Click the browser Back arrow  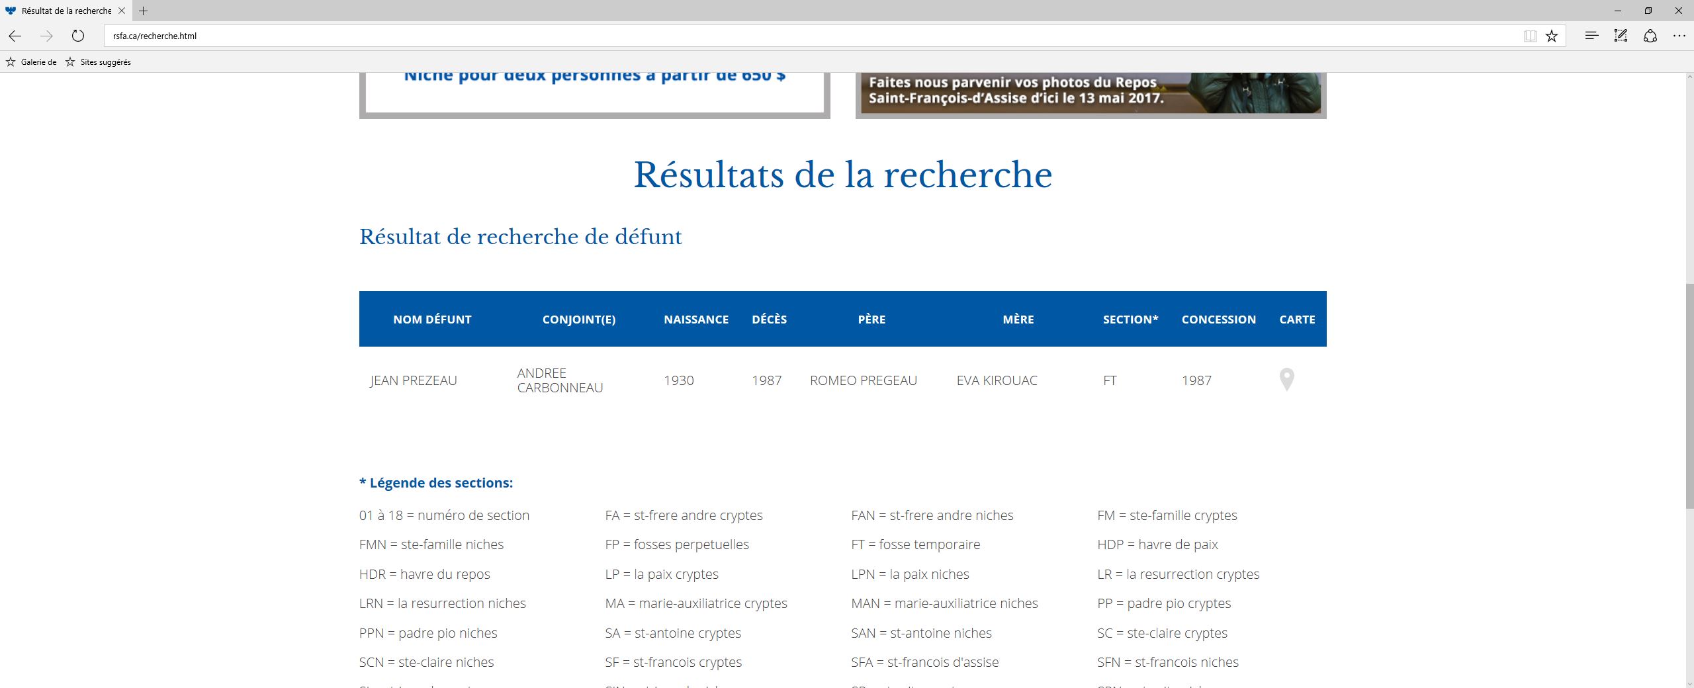15,36
